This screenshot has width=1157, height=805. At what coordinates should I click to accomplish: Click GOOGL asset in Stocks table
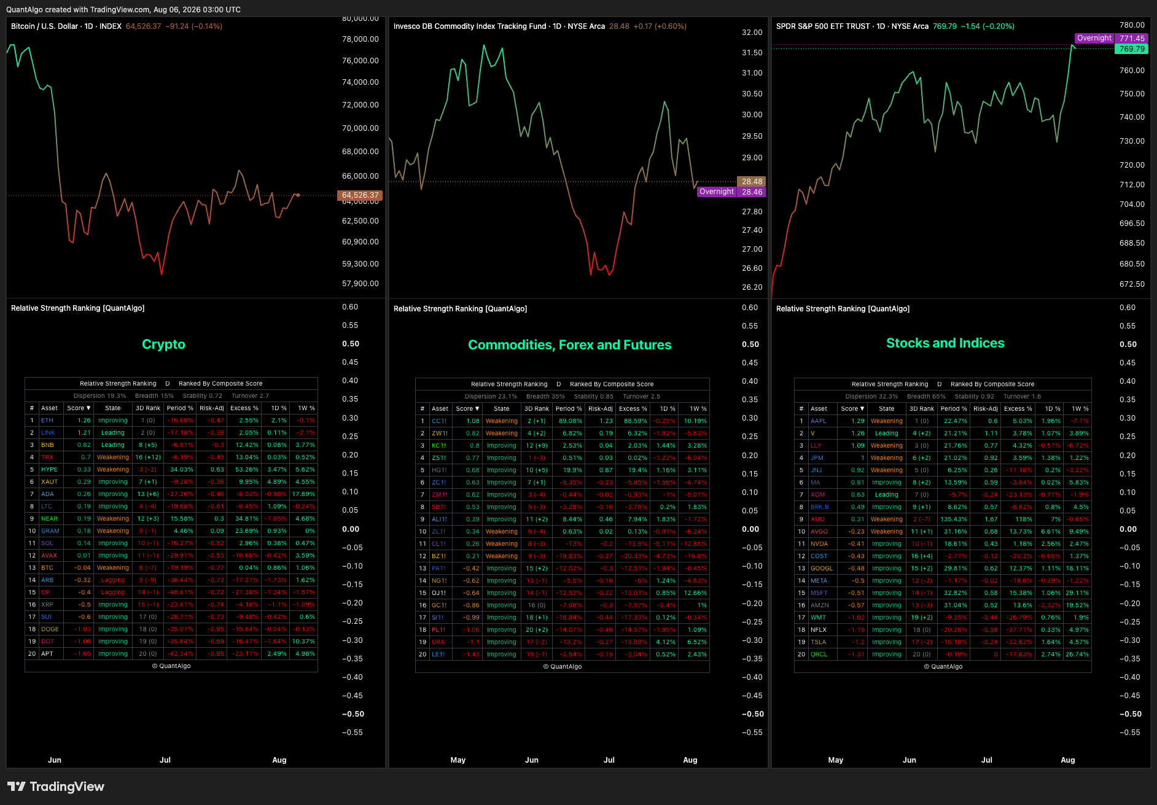(x=822, y=569)
